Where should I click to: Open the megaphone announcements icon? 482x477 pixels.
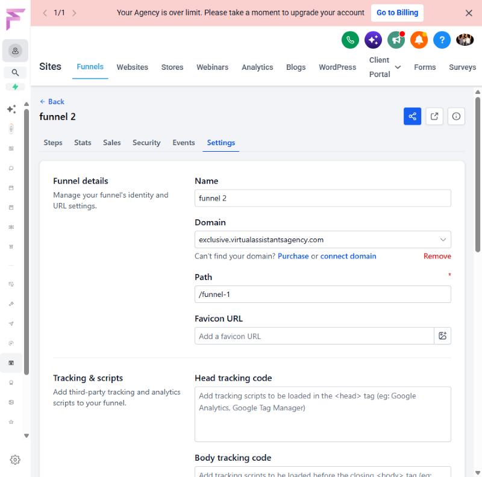point(396,40)
